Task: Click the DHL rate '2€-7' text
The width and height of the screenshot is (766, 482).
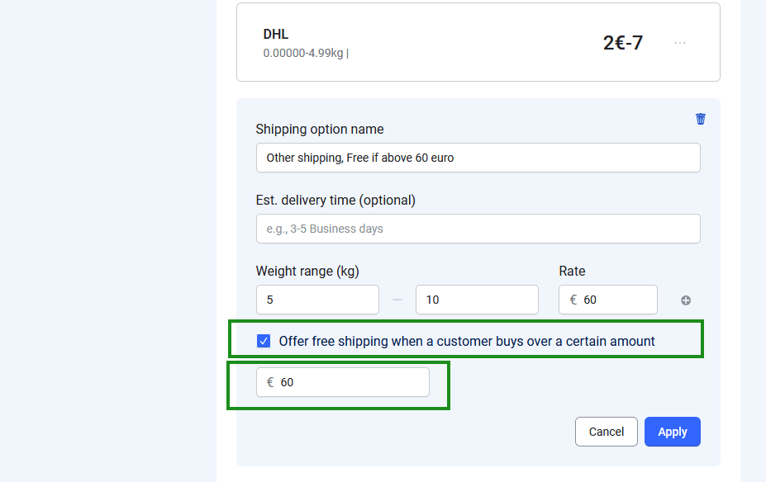Action: [x=623, y=43]
